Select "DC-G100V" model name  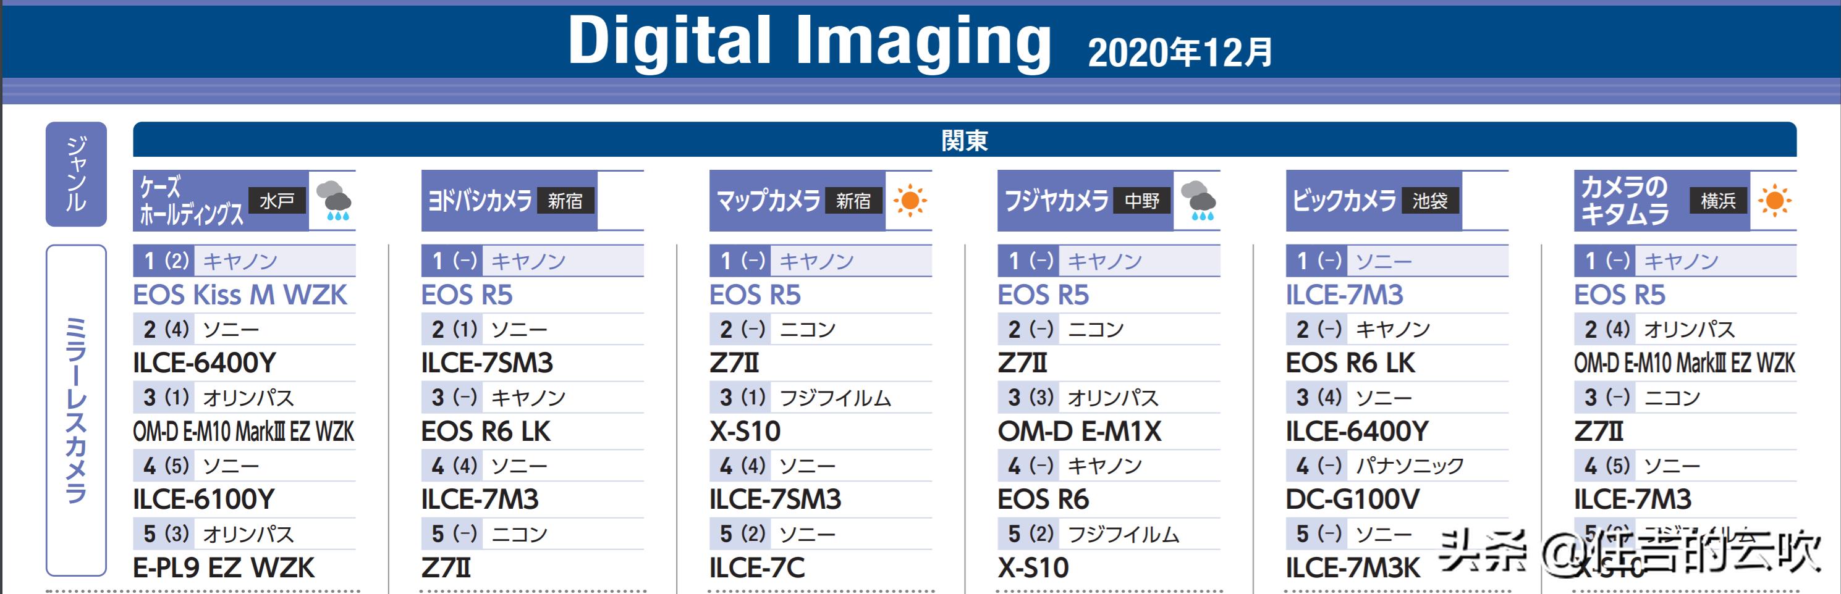click(x=1353, y=499)
